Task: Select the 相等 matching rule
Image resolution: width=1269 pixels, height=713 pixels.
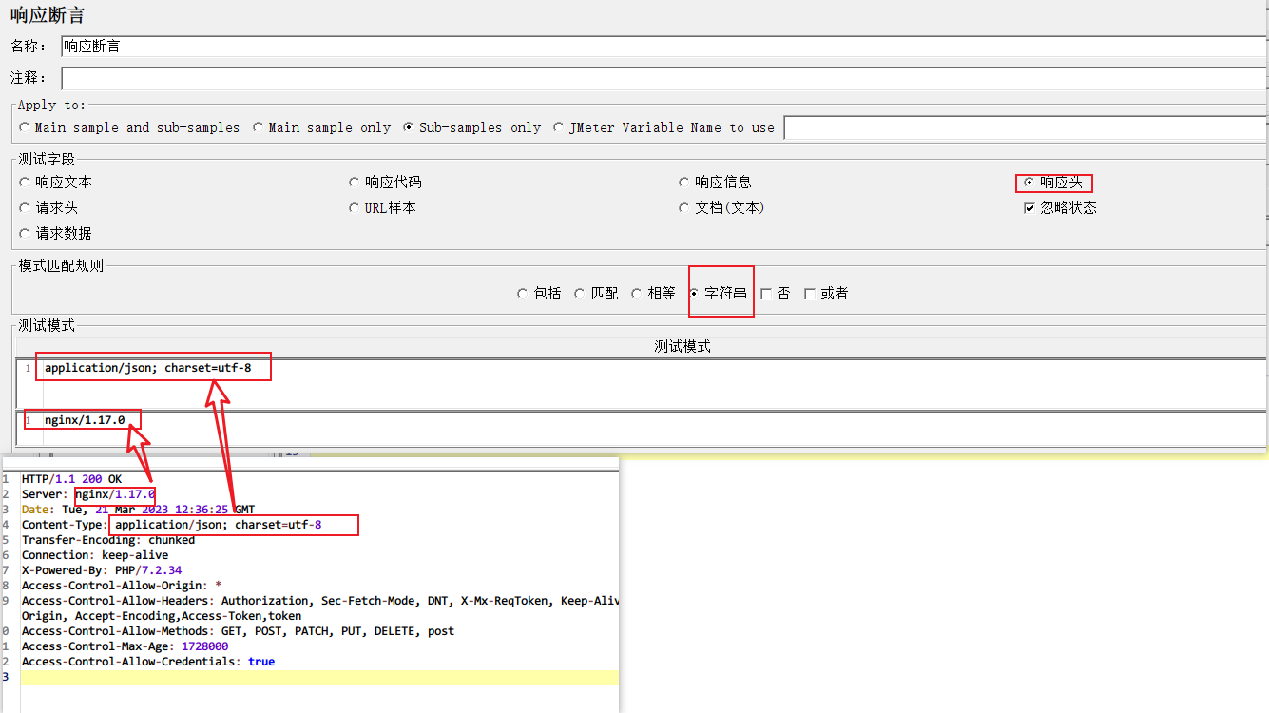Action: [637, 294]
